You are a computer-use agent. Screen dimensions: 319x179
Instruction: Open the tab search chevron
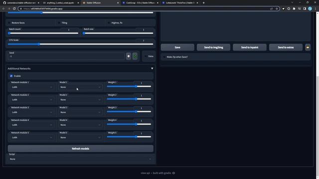coord(292,2)
